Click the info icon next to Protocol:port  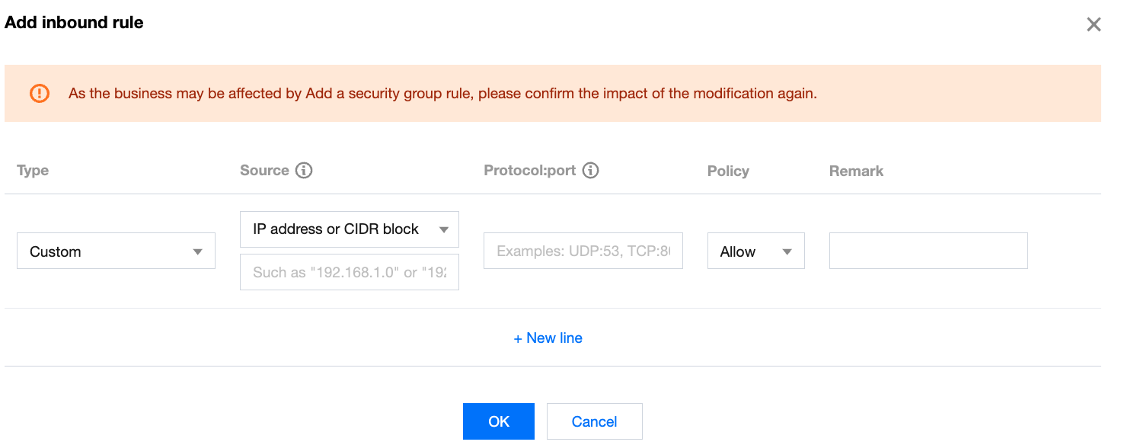coord(590,170)
